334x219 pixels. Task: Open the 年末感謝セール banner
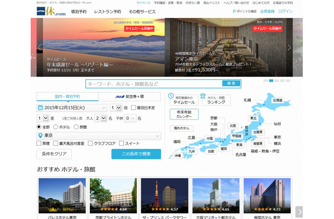coord(103,47)
